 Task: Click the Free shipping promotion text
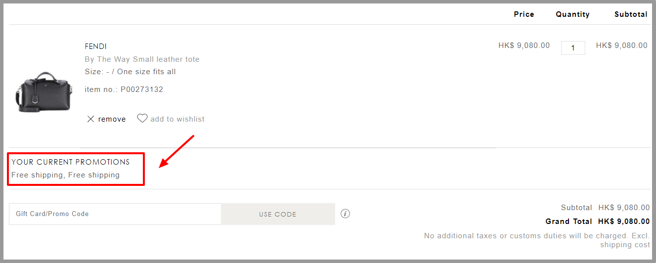(66, 175)
